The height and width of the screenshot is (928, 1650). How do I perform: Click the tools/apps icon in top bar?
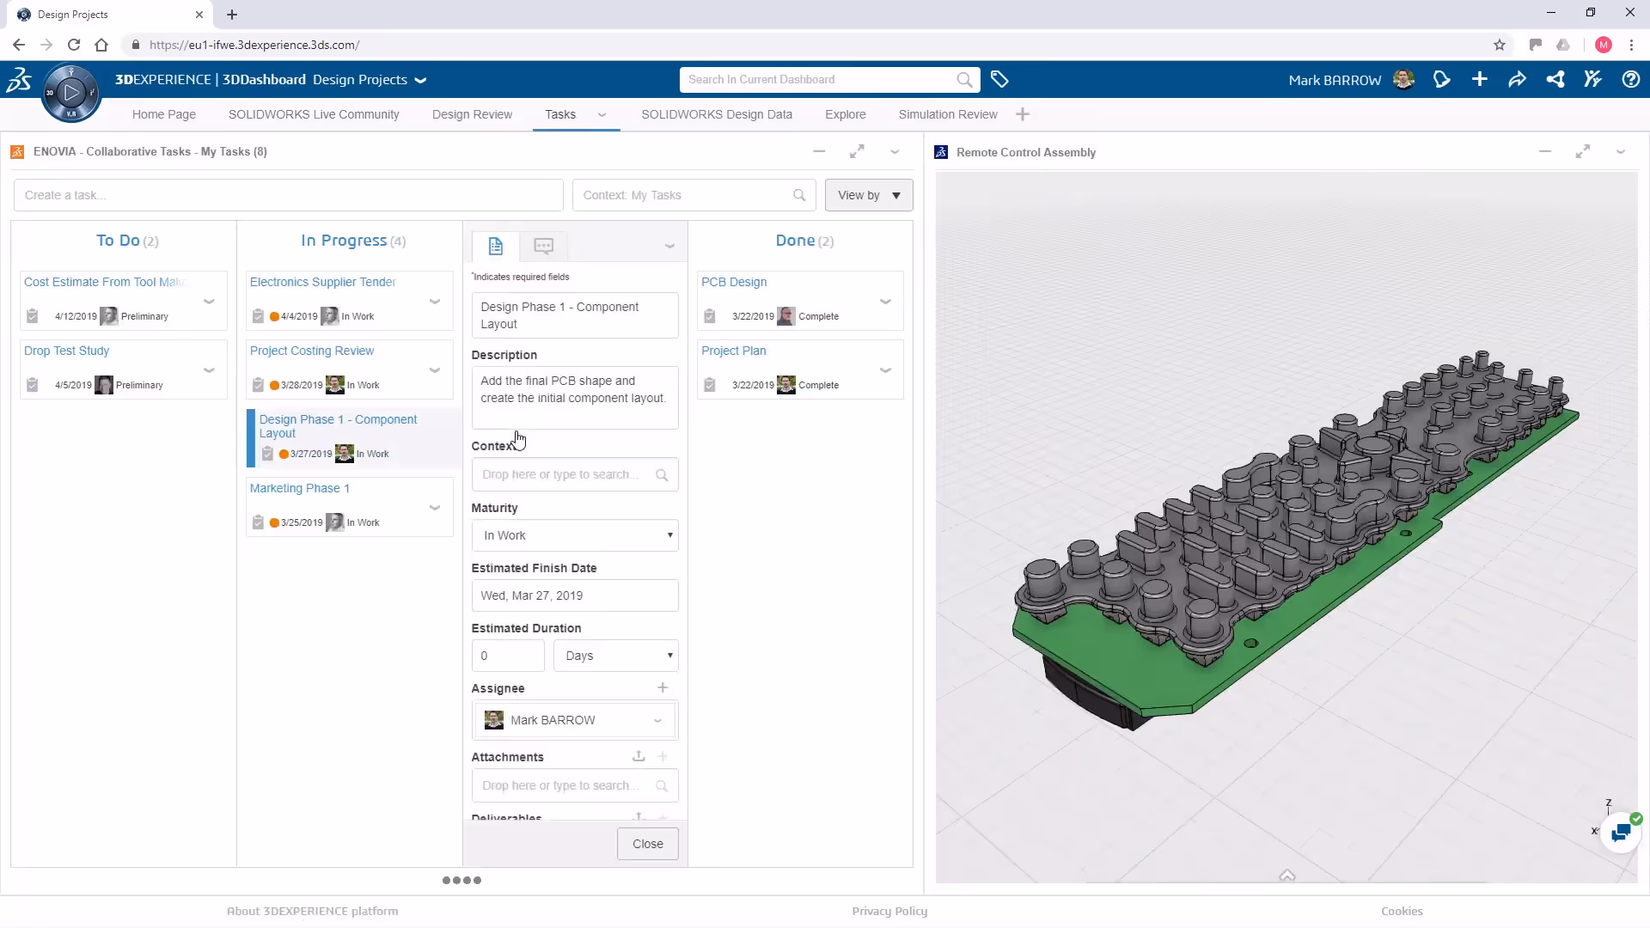[1592, 80]
